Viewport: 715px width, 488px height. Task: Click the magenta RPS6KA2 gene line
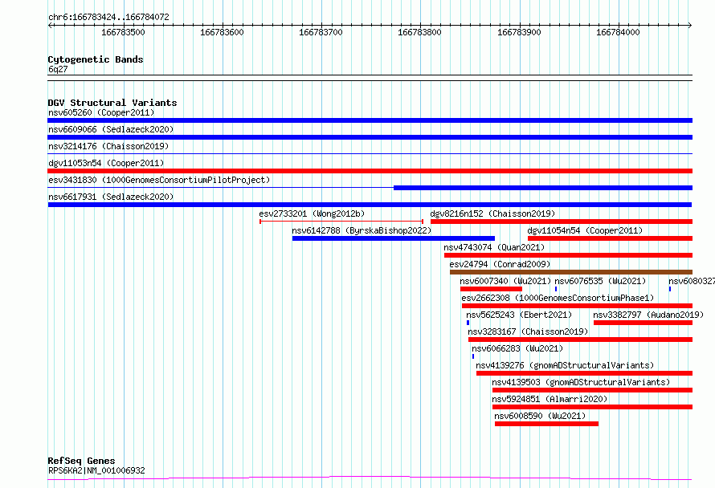(x=370, y=478)
